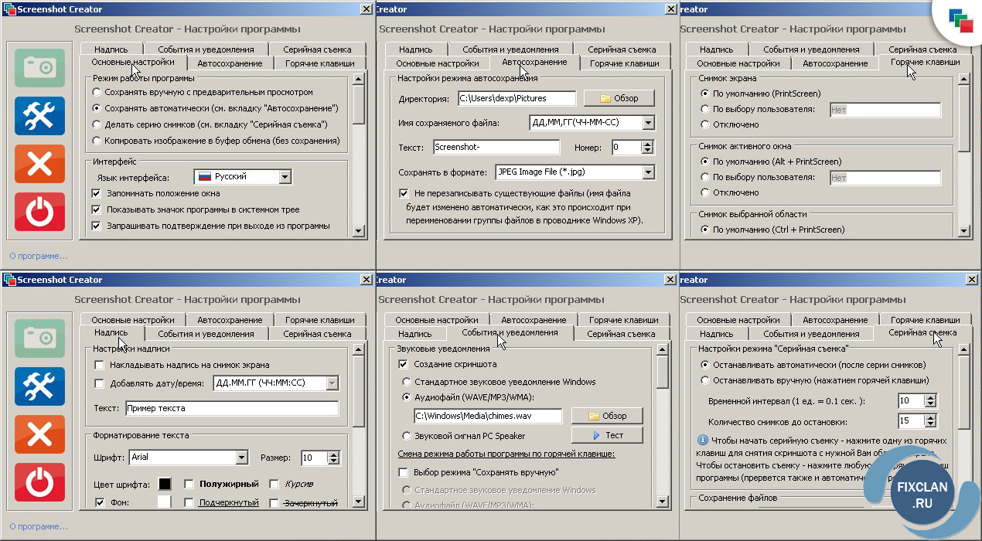Screen dimensions: 982x541
Task: Check the Курсив formatting box
Action: point(274,484)
